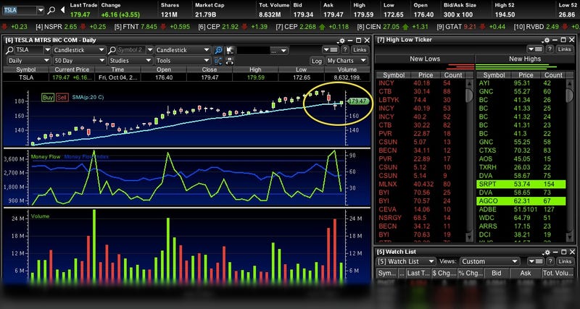The height and width of the screenshot is (309, 580).
Task: Toggle the green Buy button on chart
Action: click(48, 98)
